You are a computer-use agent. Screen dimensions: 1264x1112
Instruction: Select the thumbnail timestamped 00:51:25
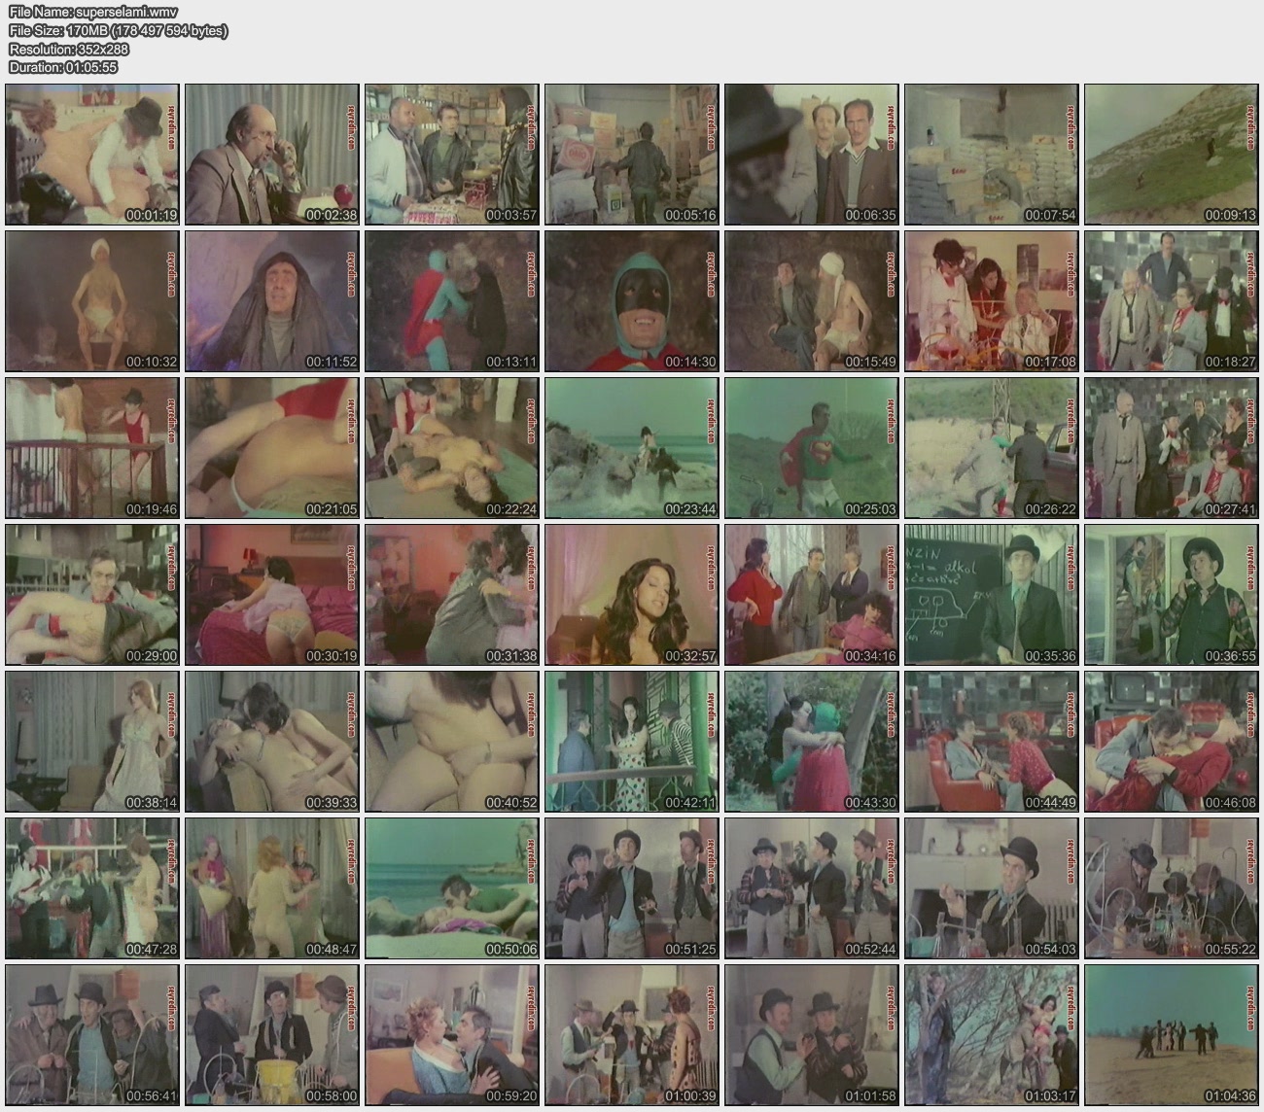(631, 888)
